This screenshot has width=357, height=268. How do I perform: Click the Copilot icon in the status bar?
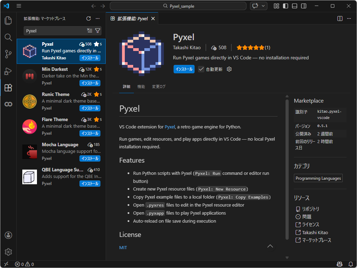point(340,264)
